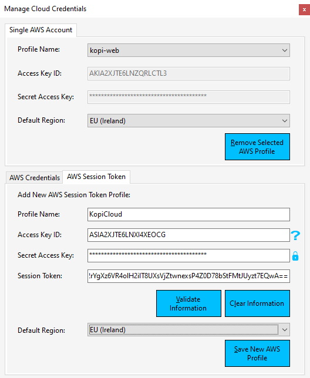Click the KopiCloud Profile Name field

pos(188,215)
